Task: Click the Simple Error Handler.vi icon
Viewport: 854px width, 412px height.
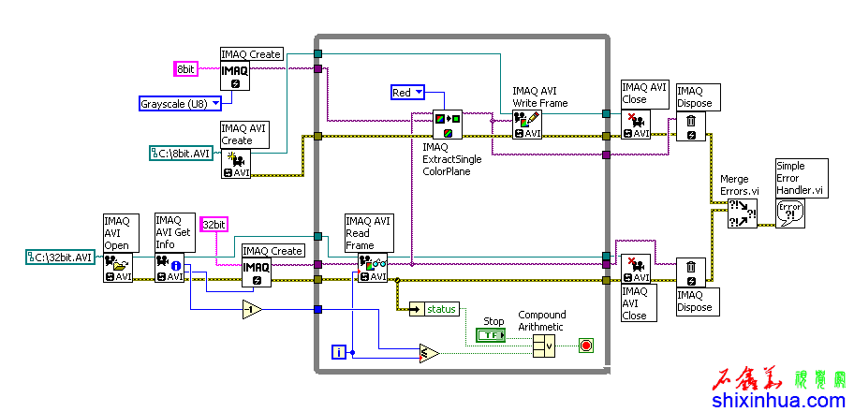Action: (790, 213)
